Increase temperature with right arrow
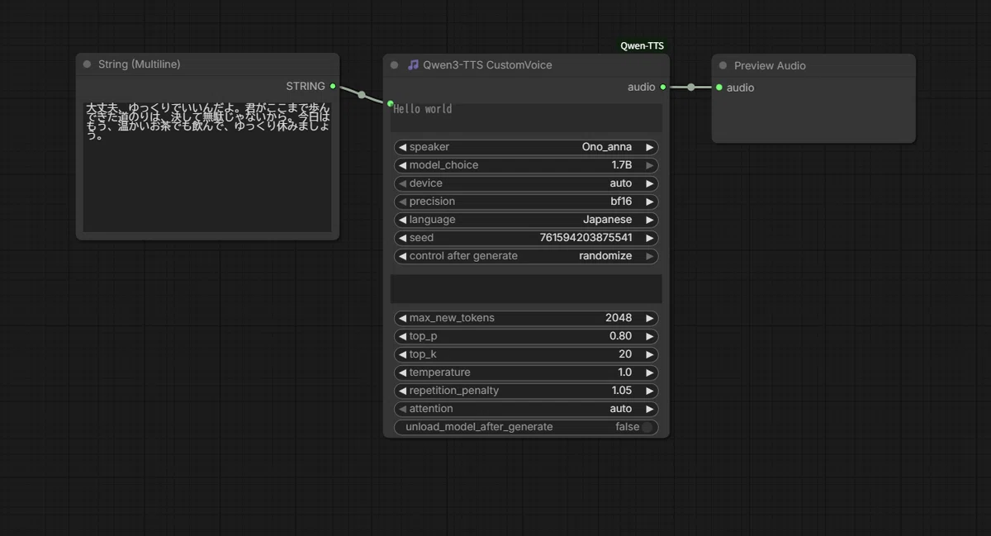This screenshot has height=536, width=991. (x=650, y=372)
